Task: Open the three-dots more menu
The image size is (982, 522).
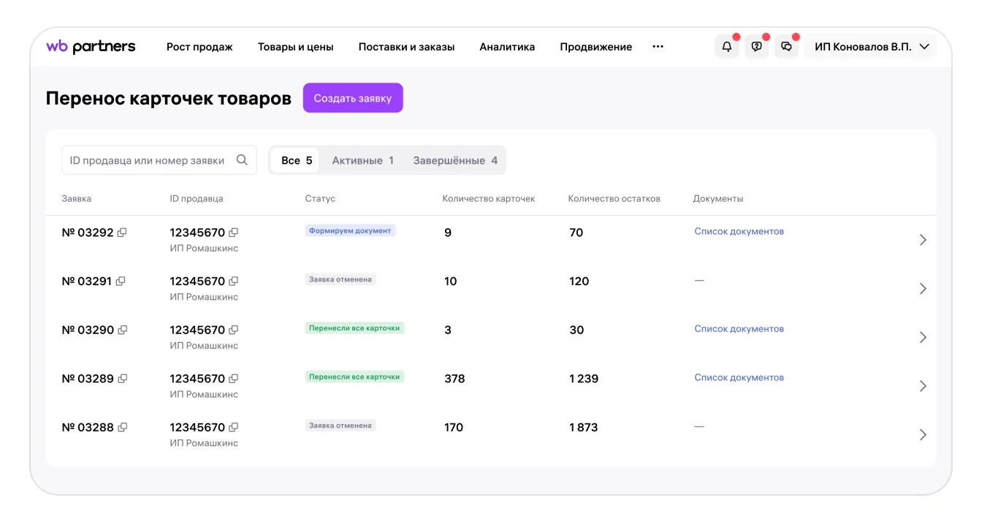Action: click(x=658, y=46)
